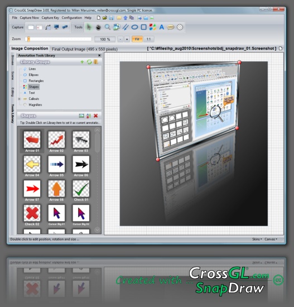The height and width of the screenshot is (307, 294).
Task: Open the Browse vertical side tab
Action: [x=12, y=60]
